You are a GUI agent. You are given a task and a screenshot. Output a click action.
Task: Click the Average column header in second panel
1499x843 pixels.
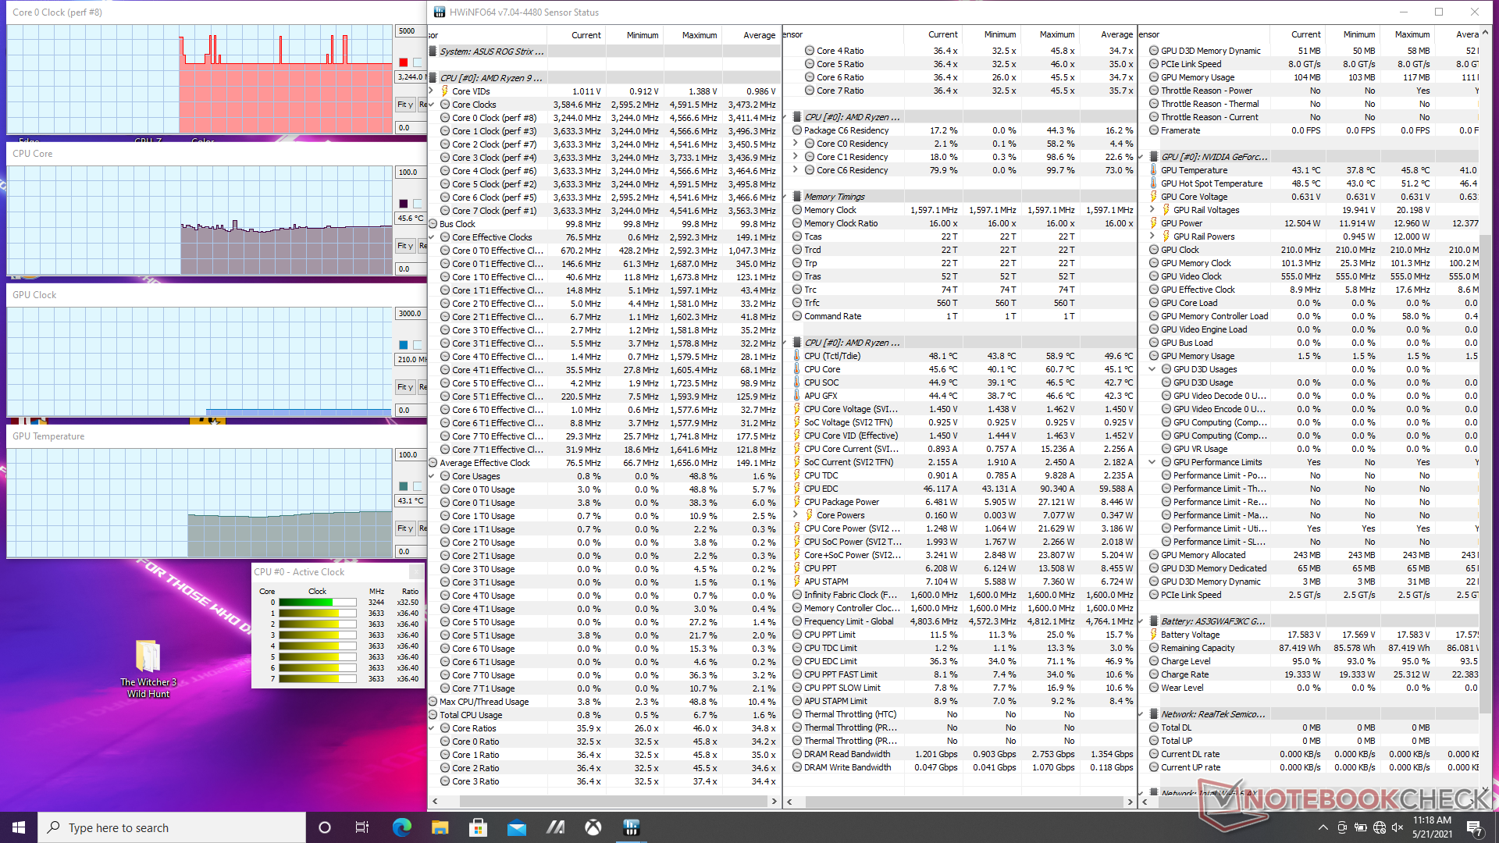click(x=1116, y=35)
